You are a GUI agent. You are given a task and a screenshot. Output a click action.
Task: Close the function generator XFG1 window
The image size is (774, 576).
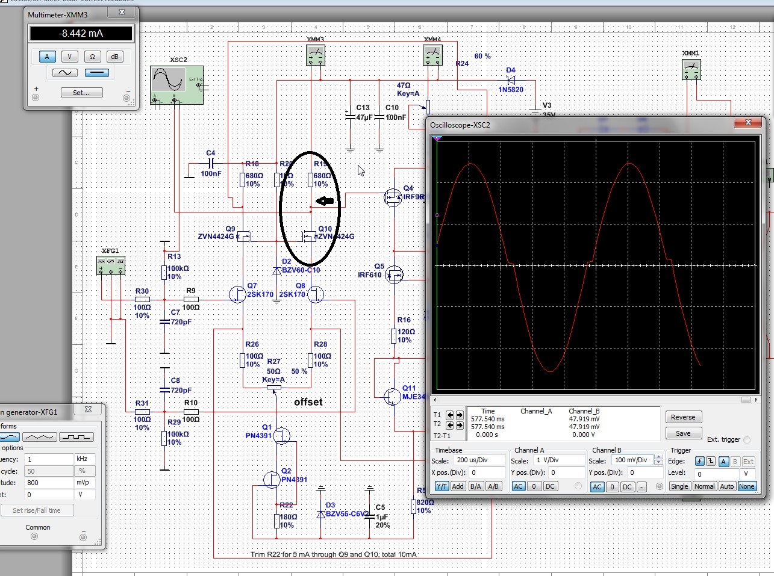coord(88,410)
